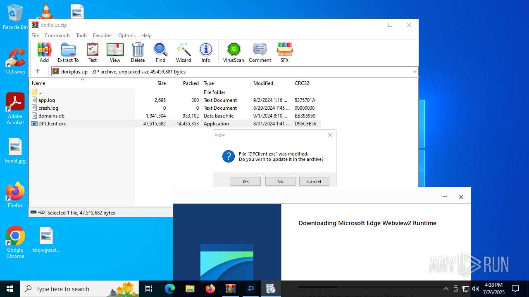This screenshot has height=297, width=529.
Task: Click the taskbar clock showing 4:38 PM
Action: pos(494,289)
